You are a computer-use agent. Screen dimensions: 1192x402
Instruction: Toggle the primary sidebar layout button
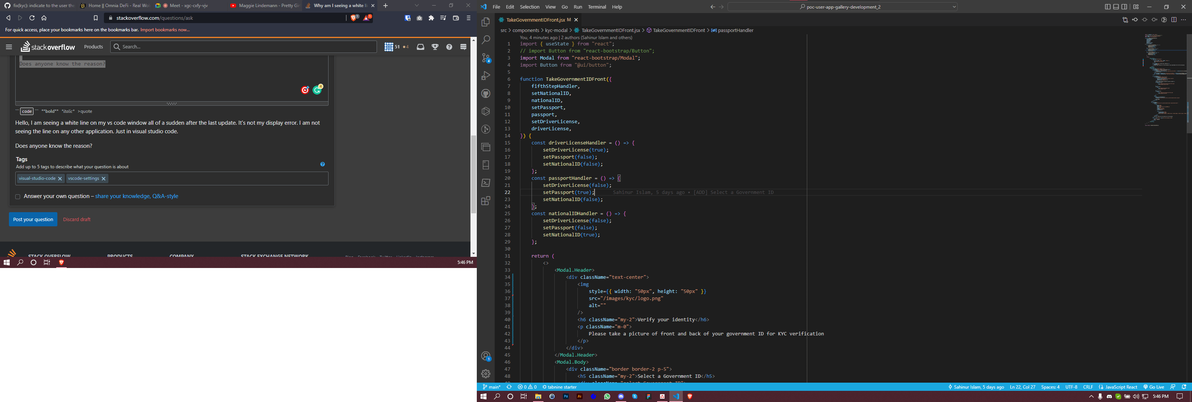tap(1107, 7)
